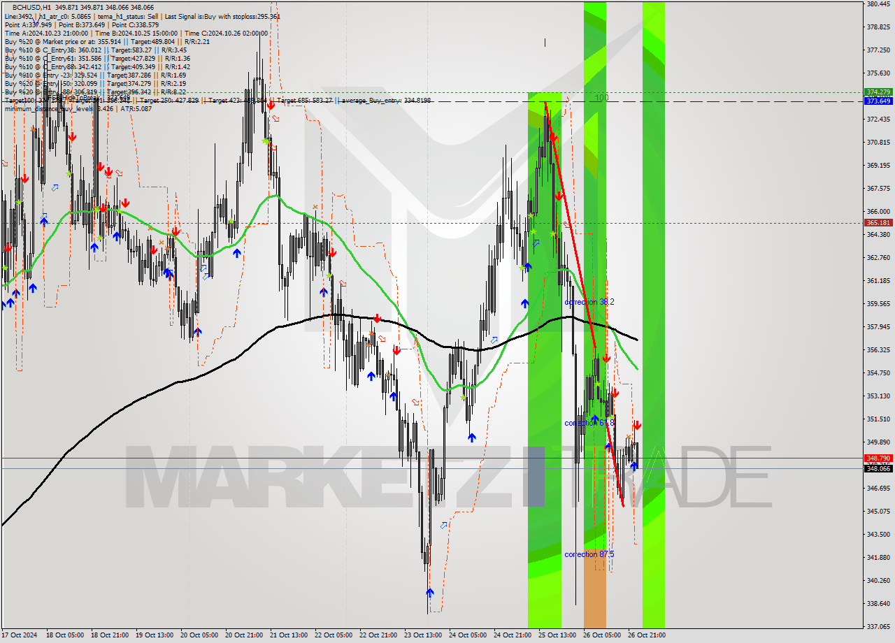Click the '21 Oct 13:00' time axis label
Viewport: 895px width, 643px height.
pos(288,635)
